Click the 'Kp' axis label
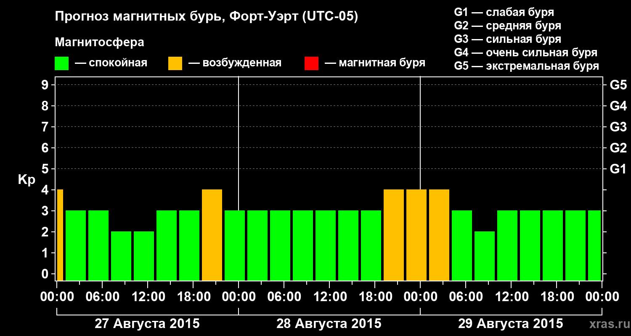 [x=27, y=180]
